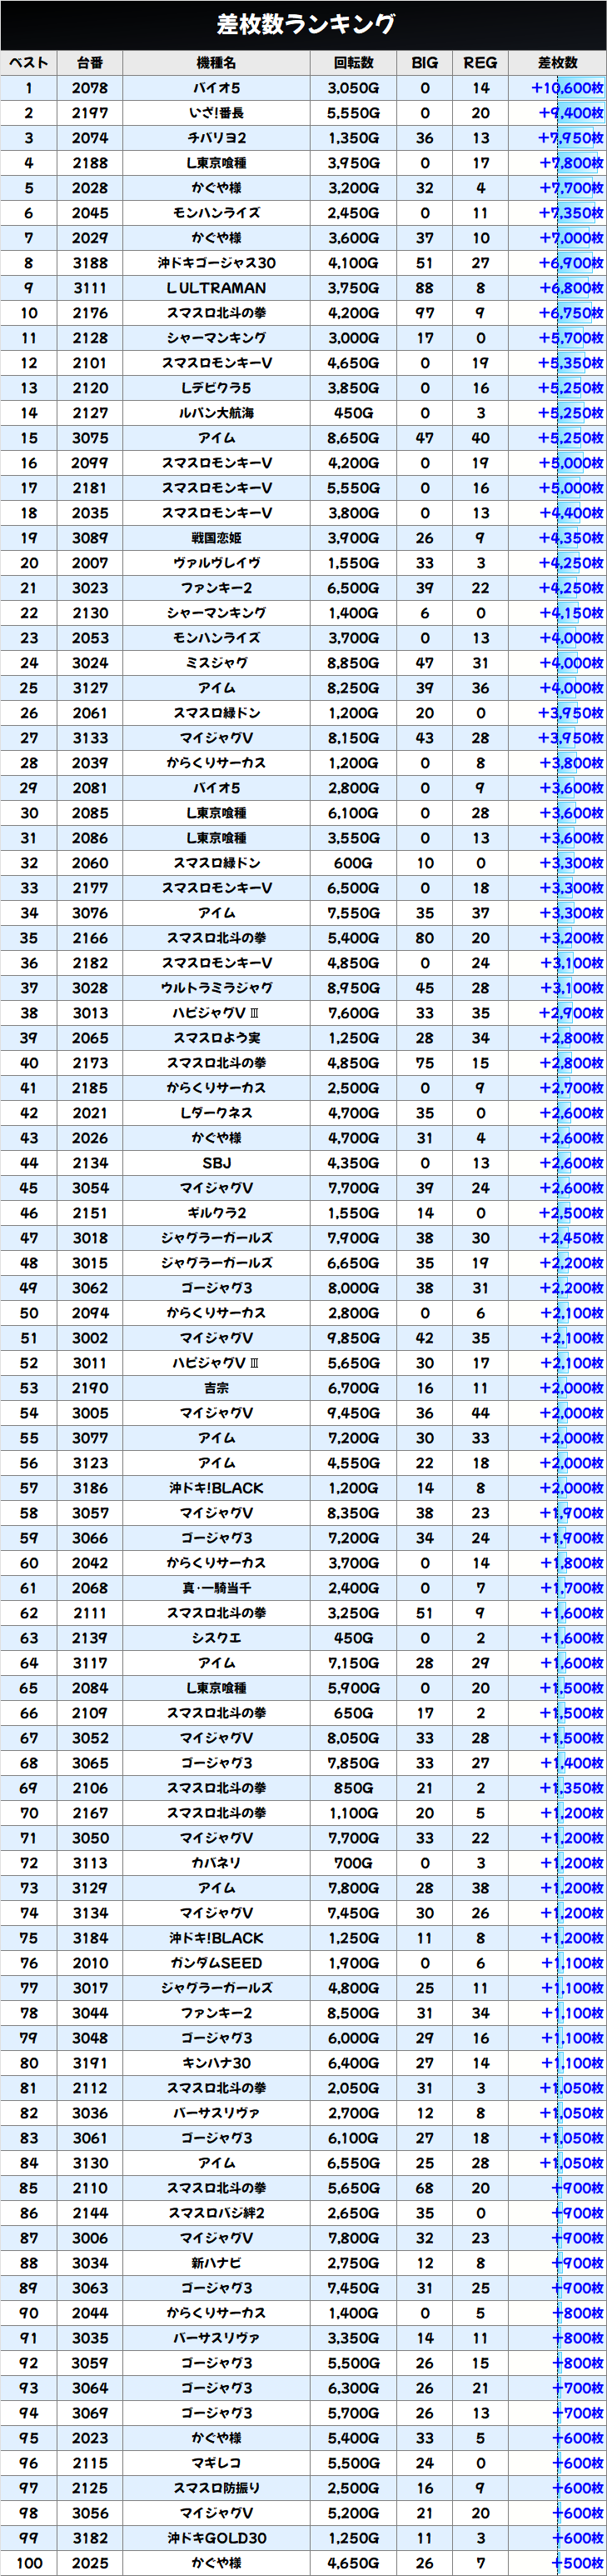This screenshot has height=2576, width=607.
Task: Select the 回転数 column header
Action: (x=353, y=63)
